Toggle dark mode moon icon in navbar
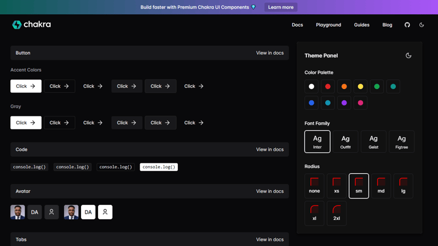The image size is (438, 246). [x=422, y=25]
